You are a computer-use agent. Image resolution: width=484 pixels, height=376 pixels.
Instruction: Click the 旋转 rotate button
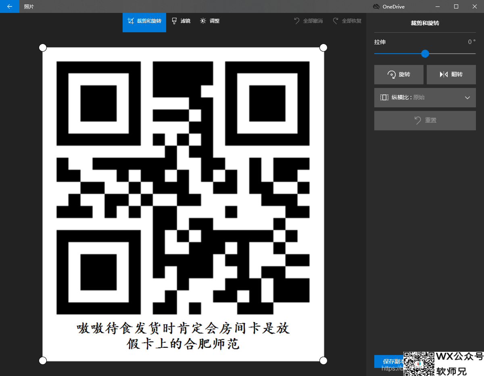pos(398,75)
